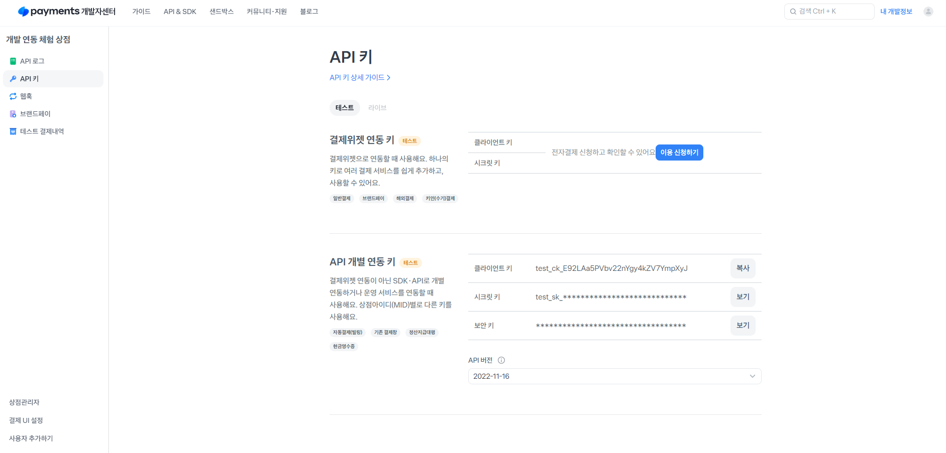
Task: Click the 해외결제 tag
Action: point(405,199)
